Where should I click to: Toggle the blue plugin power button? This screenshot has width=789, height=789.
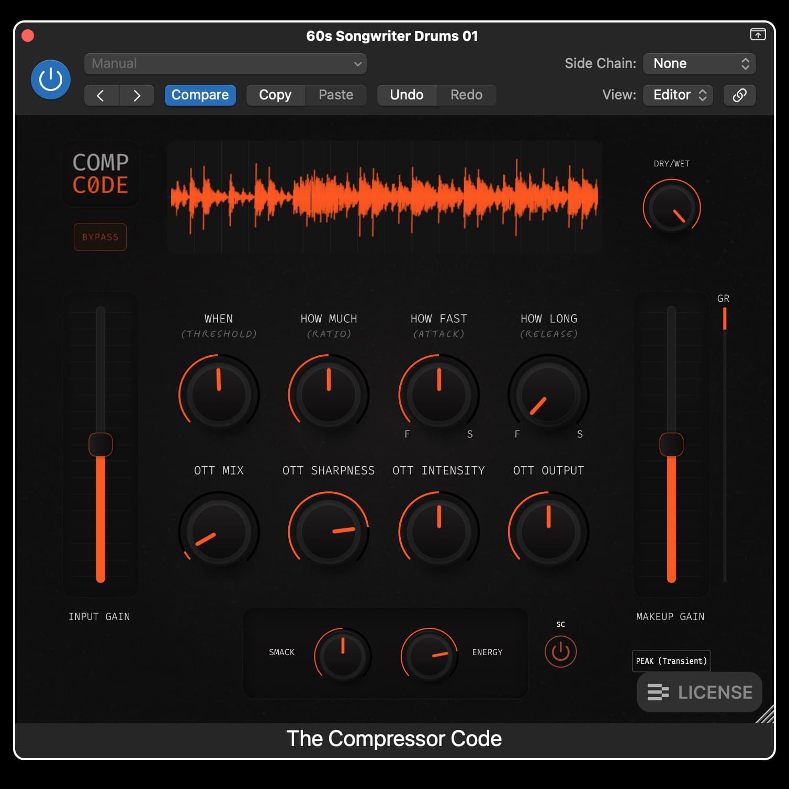click(51, 80)
